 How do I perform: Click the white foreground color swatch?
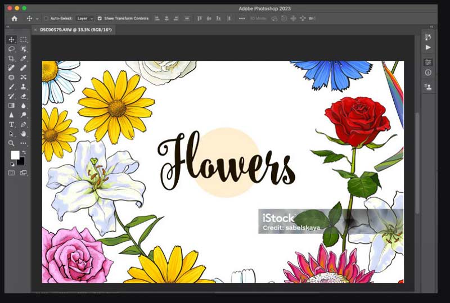15,155
